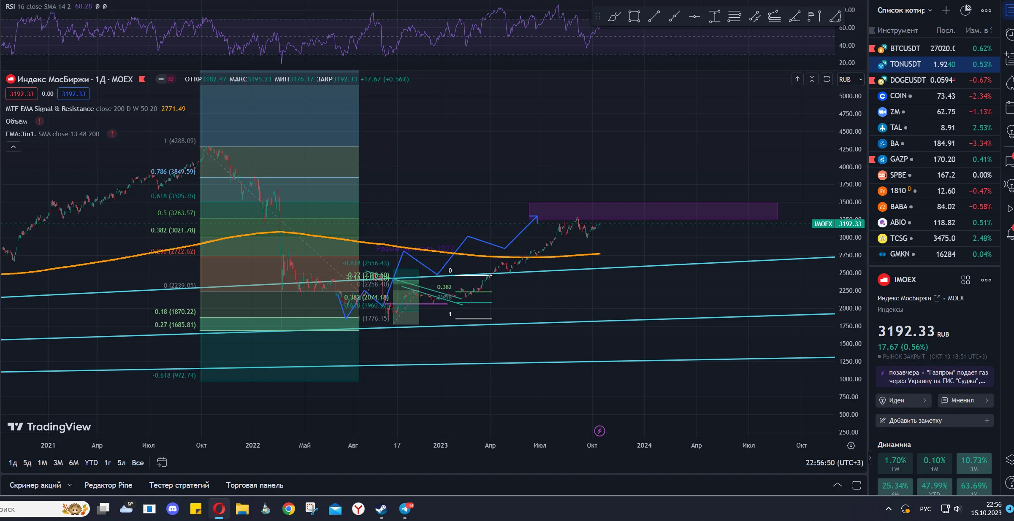Screen dimensions: 1014x521
Task: Select the ray line tool
Action: click(674, 17)
